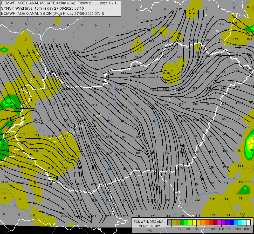Image resolution: width=254 pixels, height=234 pixels.
Task: Click the map value 245
Action: pyautogui.click(x=166, y=105)
